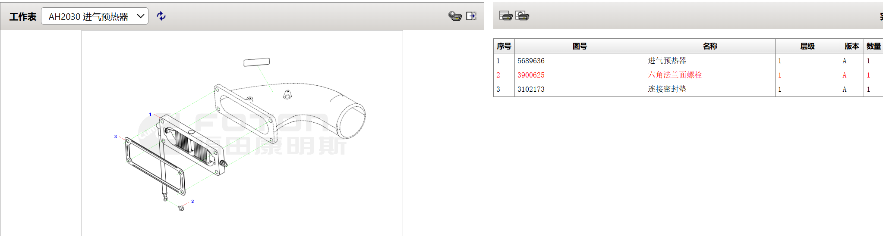
Task: Select part number 3102173 in table
Action: (531, 90)
